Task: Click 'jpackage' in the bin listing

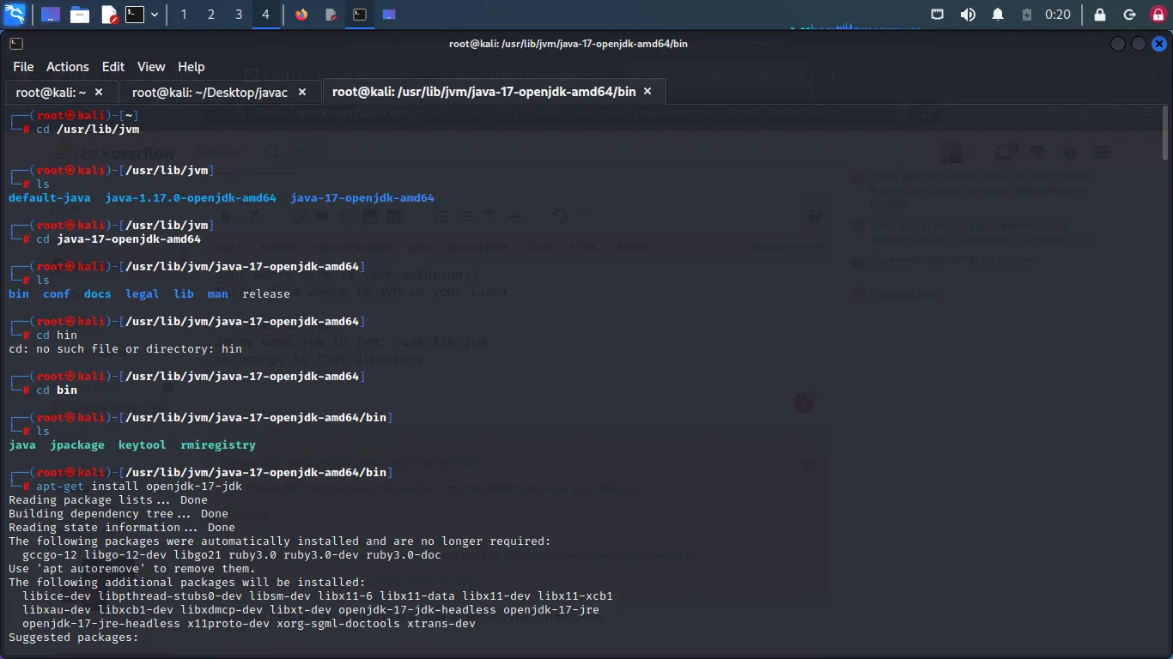Action: point(77,445)
